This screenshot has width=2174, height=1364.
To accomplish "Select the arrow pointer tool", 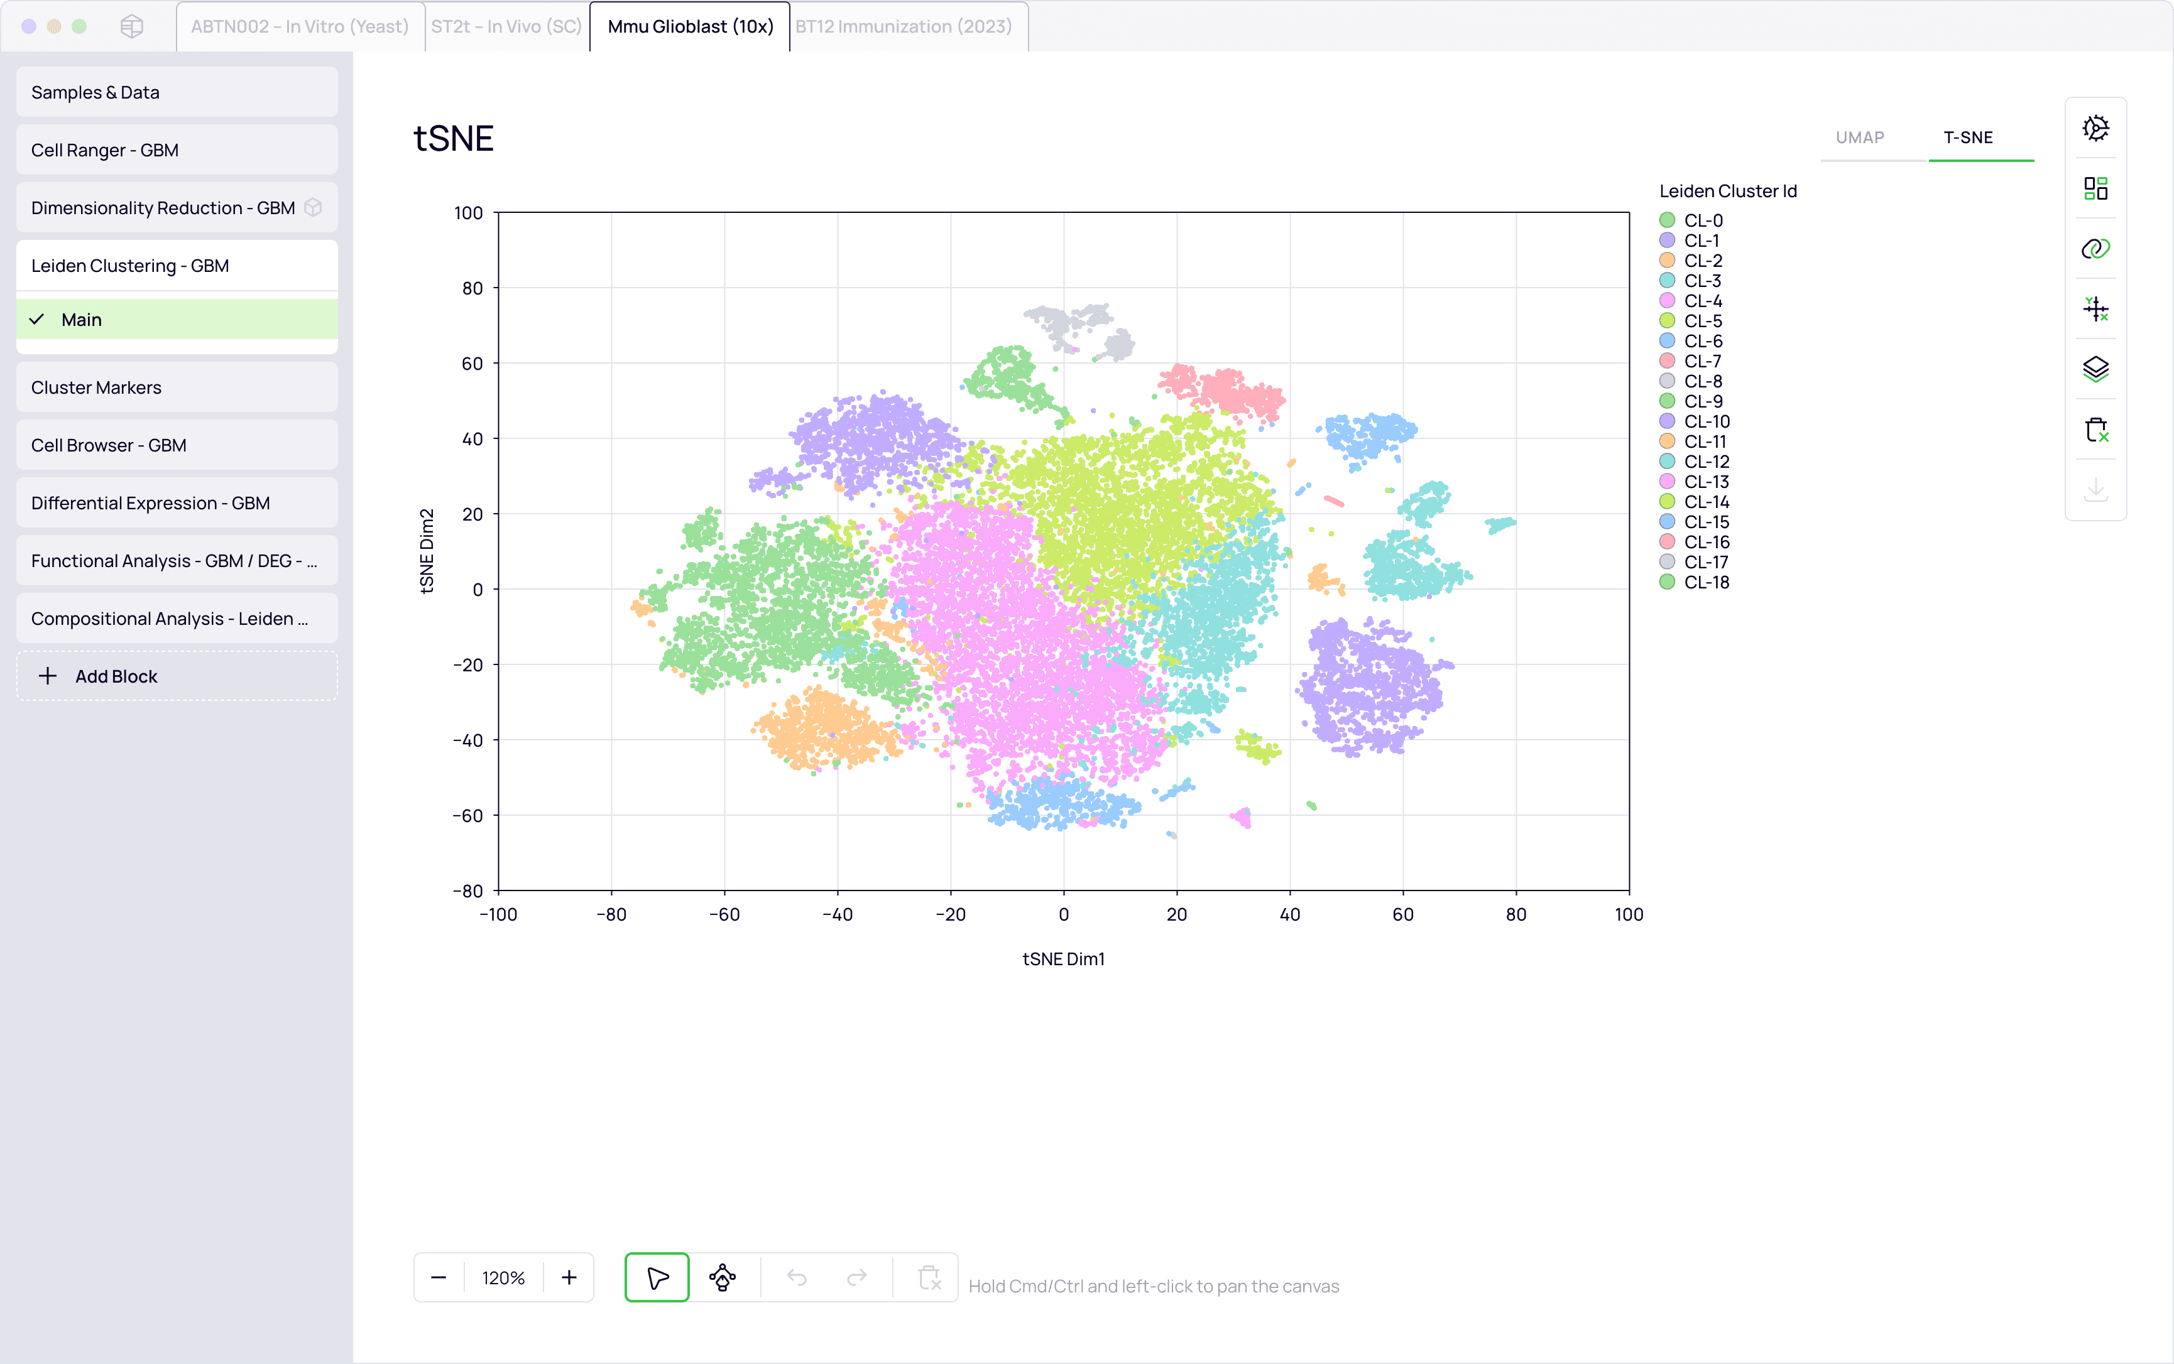I will [657, 1277].
